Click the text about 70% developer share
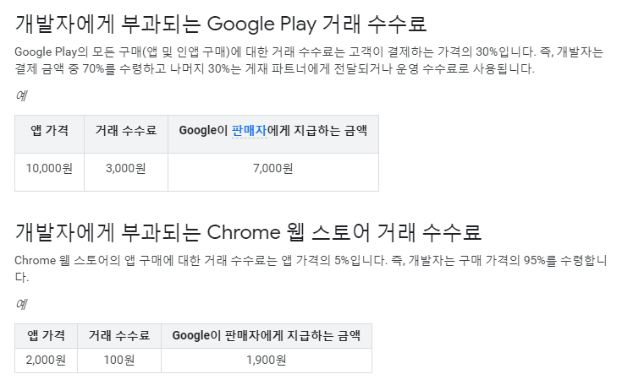This screenshot has height=385, width=622. point(274,69)
